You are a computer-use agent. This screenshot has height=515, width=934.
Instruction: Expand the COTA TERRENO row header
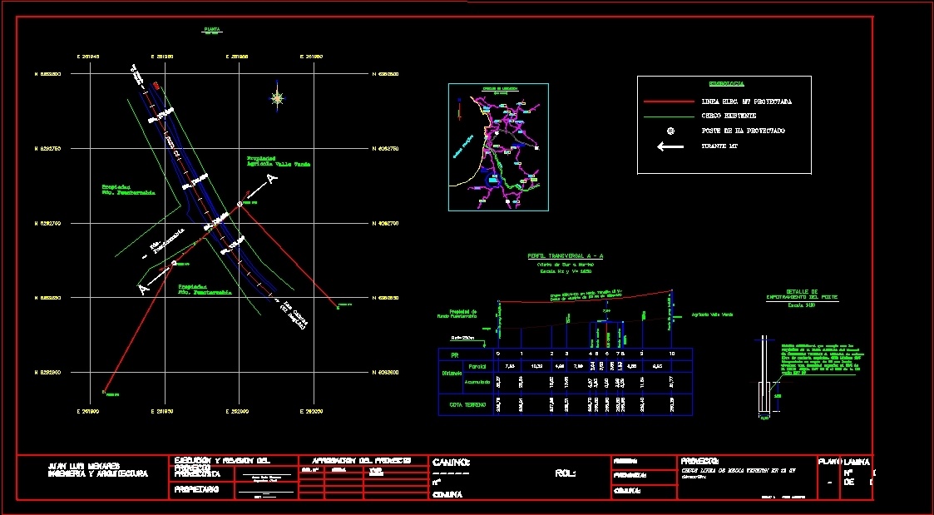point(468,404)
